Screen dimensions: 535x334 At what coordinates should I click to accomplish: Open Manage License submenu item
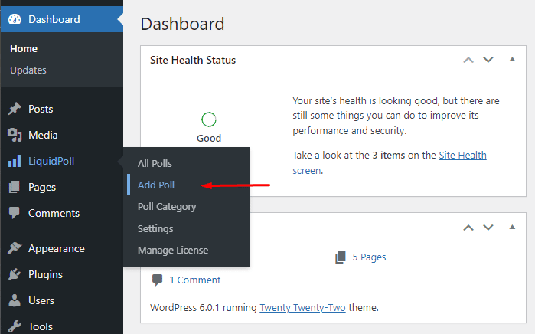tap(173, 250)
